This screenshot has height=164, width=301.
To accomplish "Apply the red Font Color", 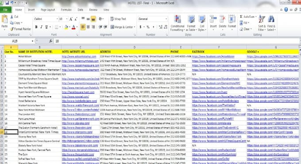I will click(x=73, y=27).
